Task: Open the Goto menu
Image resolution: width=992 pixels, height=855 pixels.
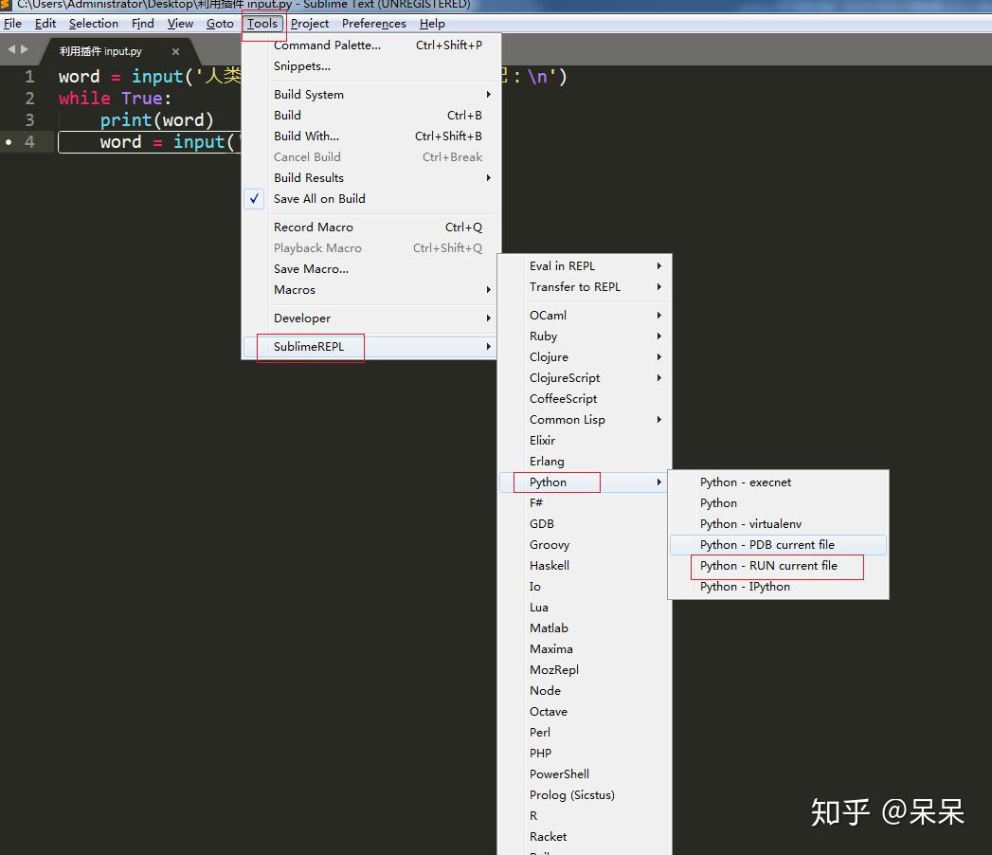Action: (220, 24)
